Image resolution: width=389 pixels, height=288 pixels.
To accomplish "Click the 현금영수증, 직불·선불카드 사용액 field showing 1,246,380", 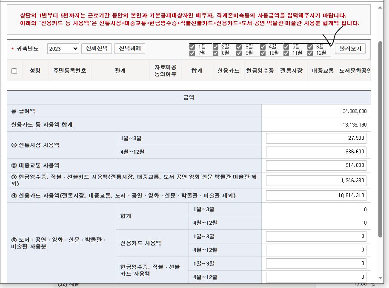I will [316, 181].
